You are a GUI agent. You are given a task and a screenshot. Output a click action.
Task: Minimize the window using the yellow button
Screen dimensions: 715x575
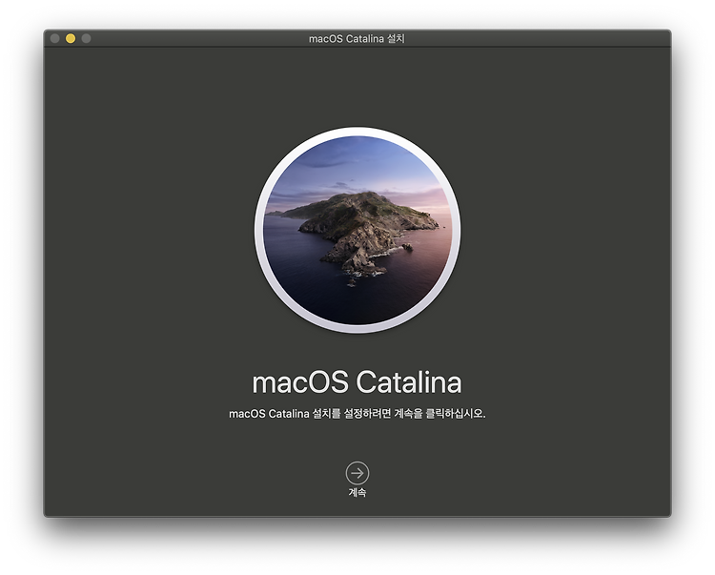coord(71,38)
